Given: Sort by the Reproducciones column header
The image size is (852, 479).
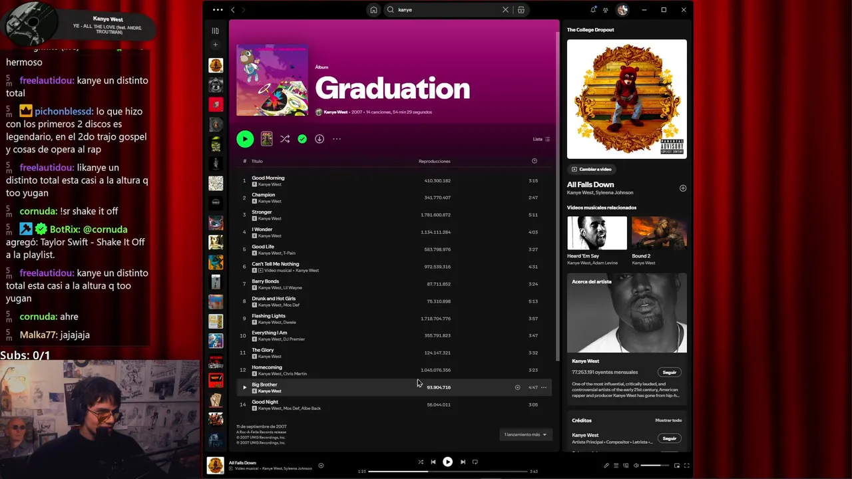Looking at the screenshot, I should pos(434,161).
